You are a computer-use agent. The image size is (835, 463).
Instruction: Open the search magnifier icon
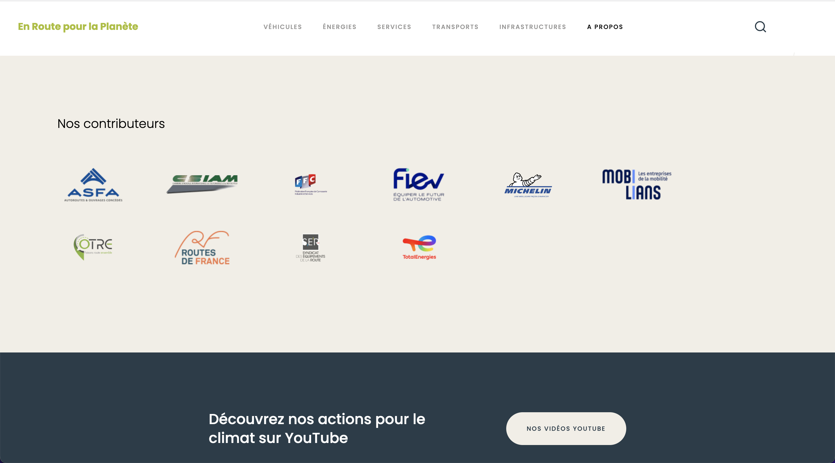pos(760,27)
